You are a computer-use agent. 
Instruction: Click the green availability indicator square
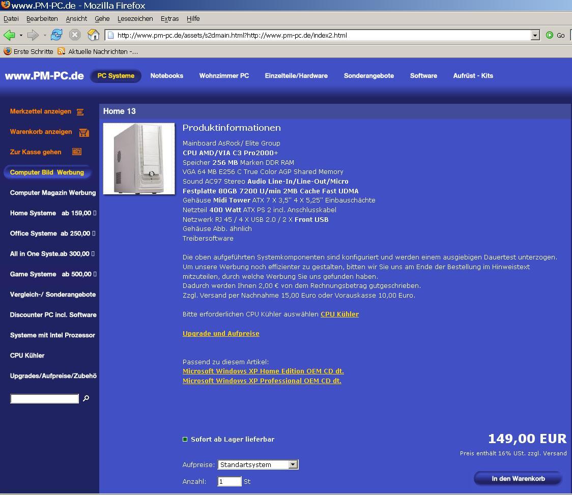click(x=185, y=439)
